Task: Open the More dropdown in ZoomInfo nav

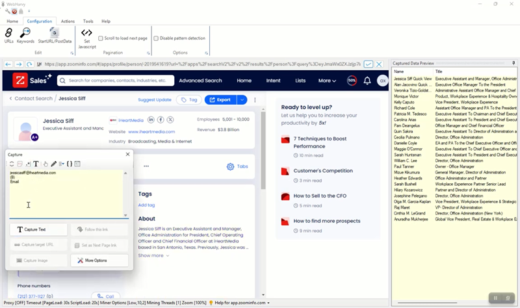Action: [327, 81]
